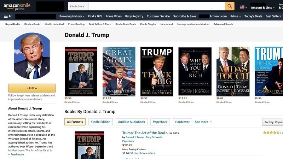
Task: Go to Today's Deals in the navigation bar
Action: (x=253, y=16)
